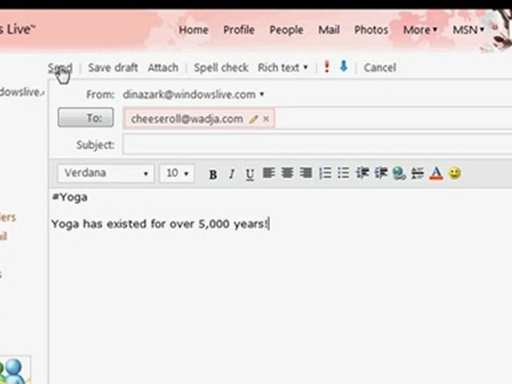Remove recipient cheeseroll@wadja.com with X
The width and height of the screenshot is (512, 384).
(x=266, y=119)
